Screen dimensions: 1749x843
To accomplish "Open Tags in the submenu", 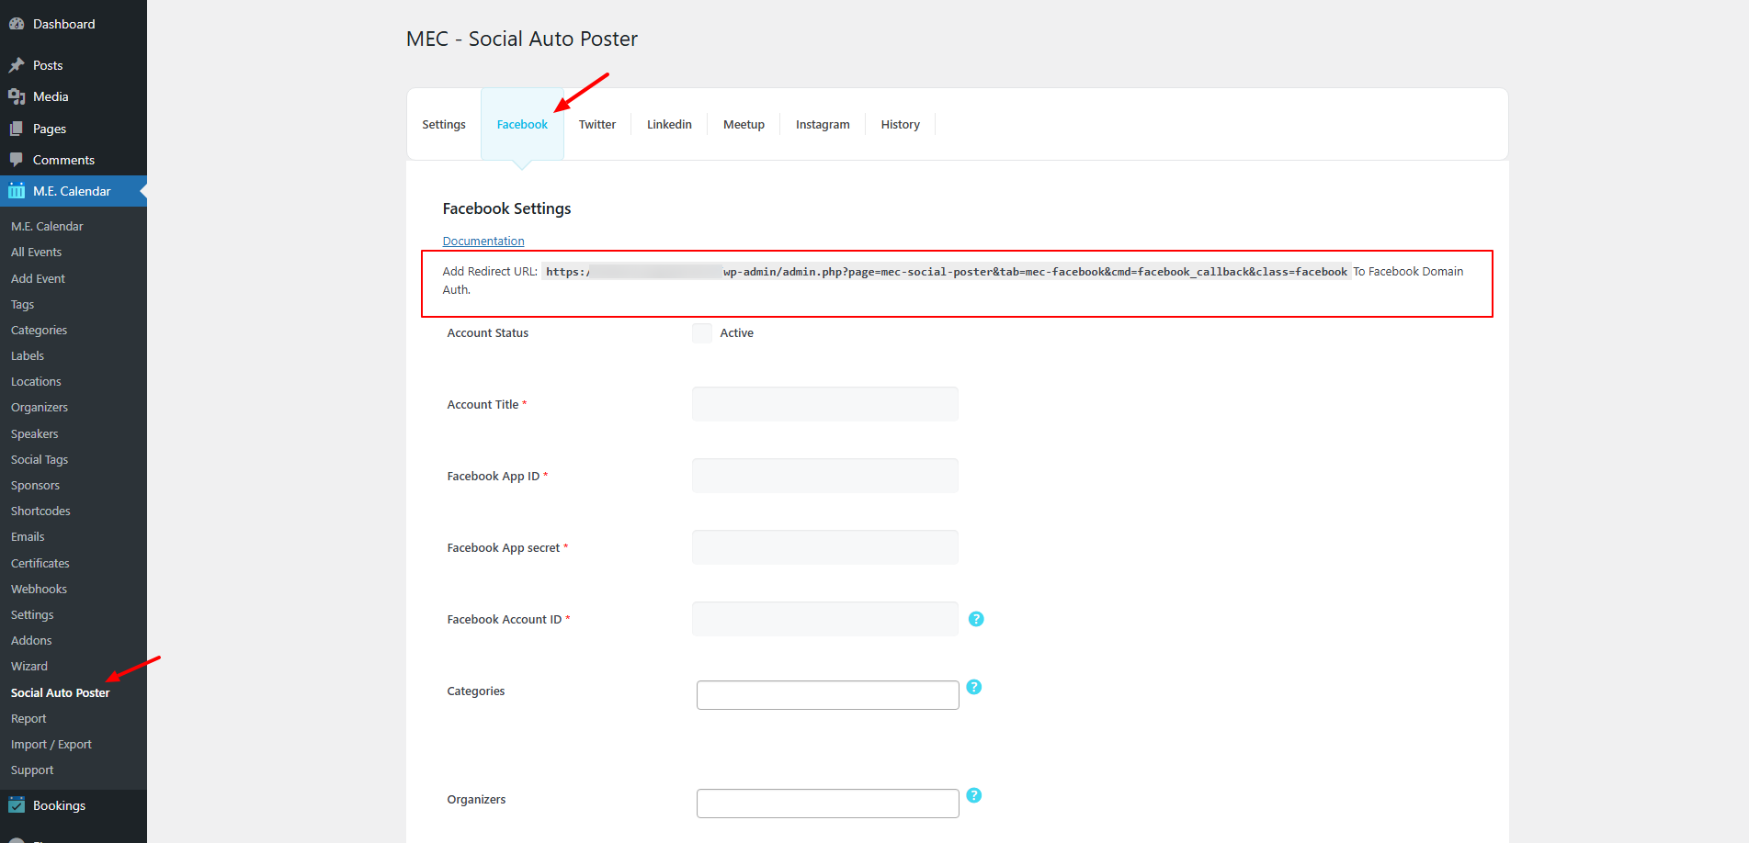I will (x=22, y=304).
